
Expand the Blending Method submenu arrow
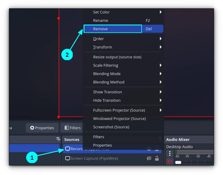160,82
